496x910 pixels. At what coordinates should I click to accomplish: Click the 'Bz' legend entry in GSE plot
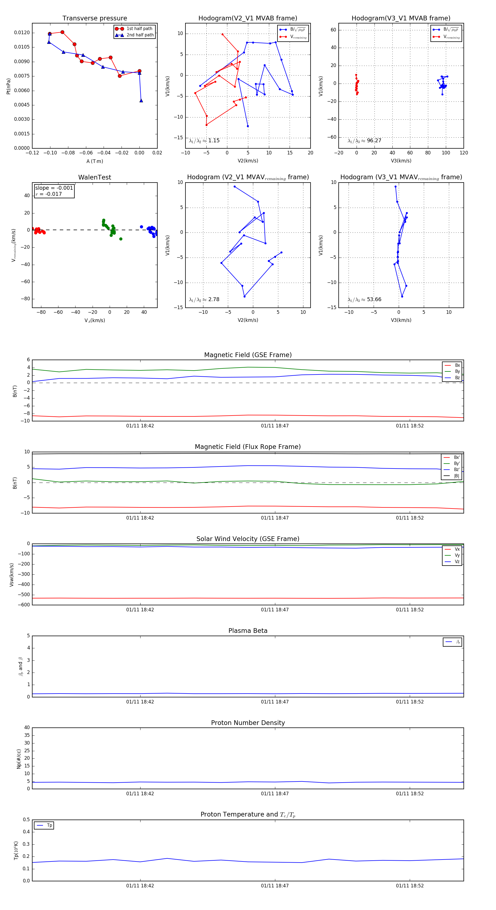pos(452,378)
